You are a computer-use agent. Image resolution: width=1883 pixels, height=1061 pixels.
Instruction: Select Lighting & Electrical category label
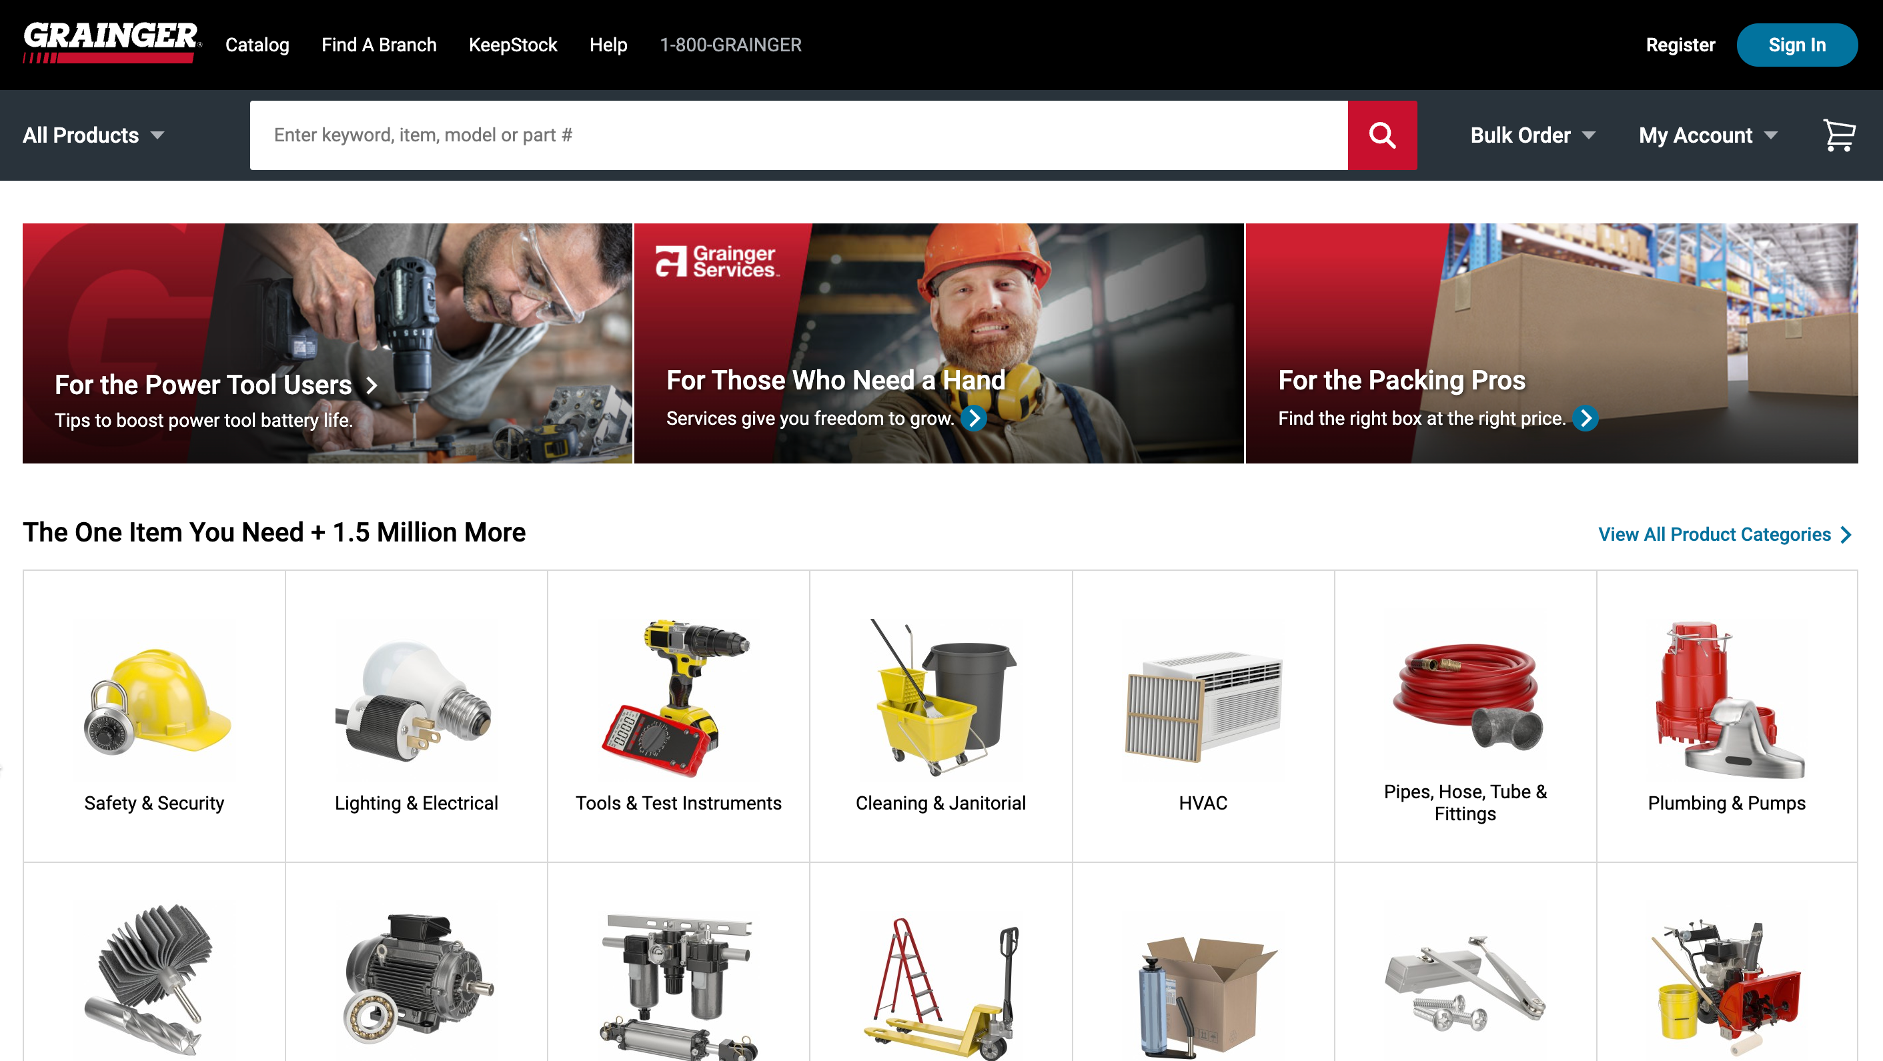416,803
